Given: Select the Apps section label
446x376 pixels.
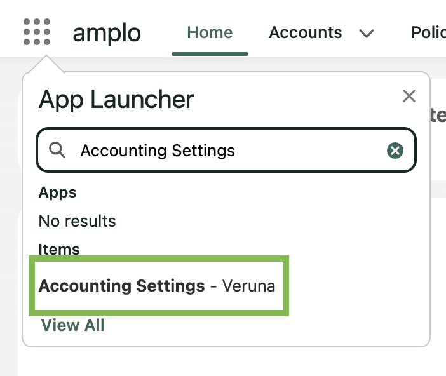Looking at the screenshot, I should [x=57, y=193].
